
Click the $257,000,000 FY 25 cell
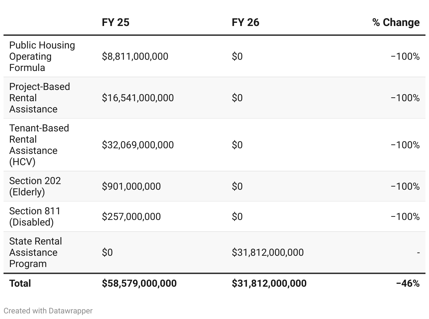pos(131,217)
